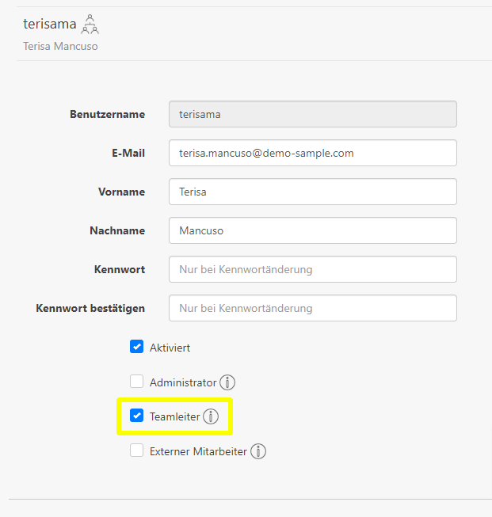Image resolution: width=492 pixels, height=517 pixels.
Task: Tick the Externer Mitarbeiter checkbox
Action: pos(137,450)
